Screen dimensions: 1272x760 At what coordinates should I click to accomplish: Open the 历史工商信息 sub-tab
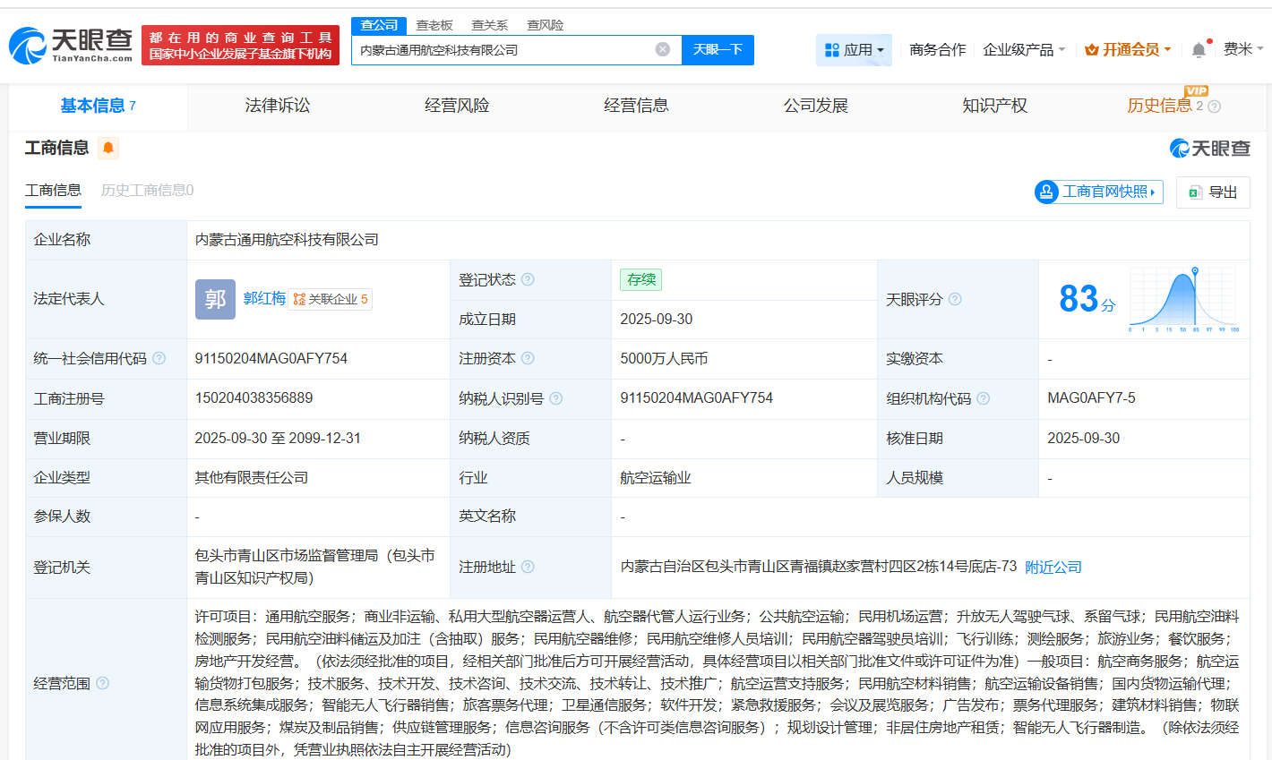tap(146, 191)
